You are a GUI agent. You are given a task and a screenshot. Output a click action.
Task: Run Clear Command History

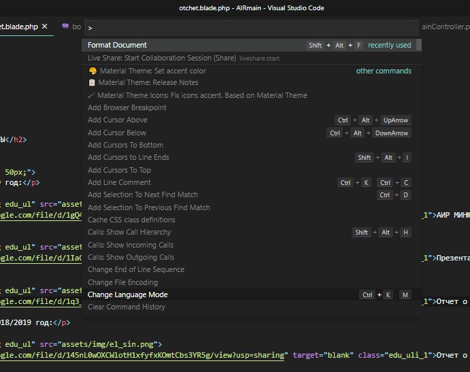pyautogui.click(x=251, y=307)
